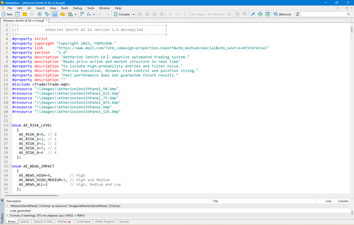Toggle the Navigator folder panel icon
354x225 pixels.
coord(62,14)
